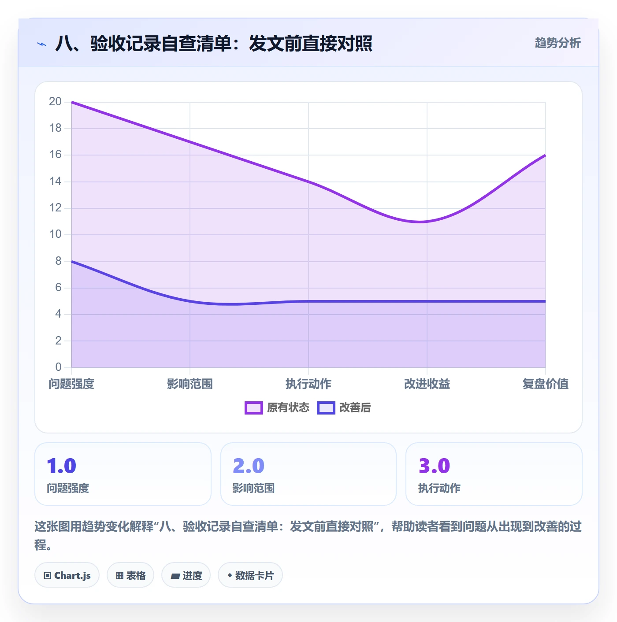Open the 1.0 问题强度 data card
The image size is (617, 622).
tap(123, 474)
